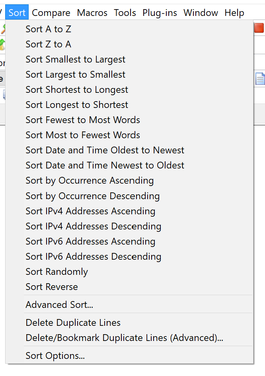Click the document page icon at right edge
The image size is (265, 376).
tap(260, 79)
